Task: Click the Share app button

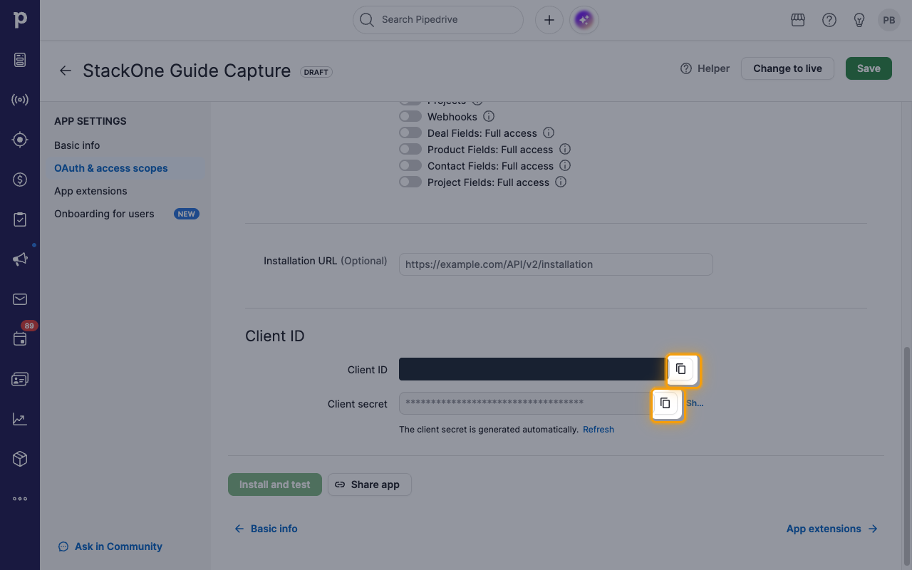Action: 369,484
